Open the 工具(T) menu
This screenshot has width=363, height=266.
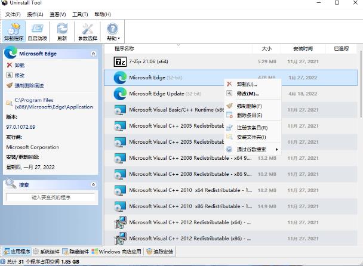click(x=80, y=14)
